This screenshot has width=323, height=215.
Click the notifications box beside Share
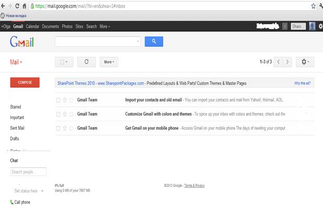285,27
